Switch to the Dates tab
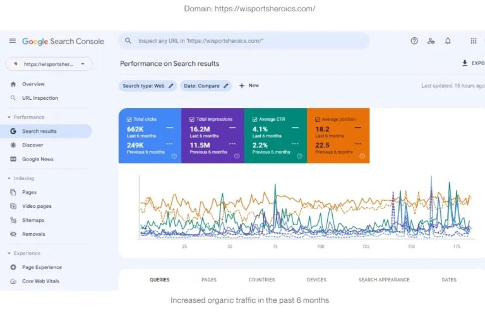 pyautogui.click(x=449, y=280)
